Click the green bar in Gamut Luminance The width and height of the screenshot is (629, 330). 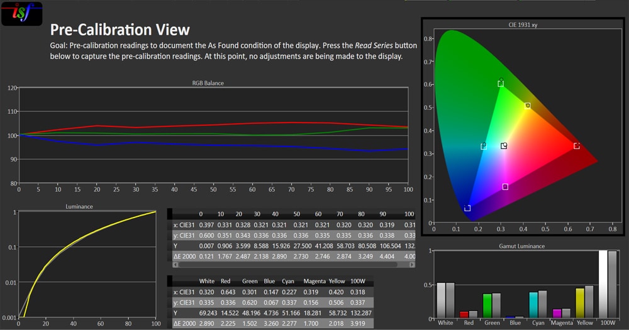point(487,306)
